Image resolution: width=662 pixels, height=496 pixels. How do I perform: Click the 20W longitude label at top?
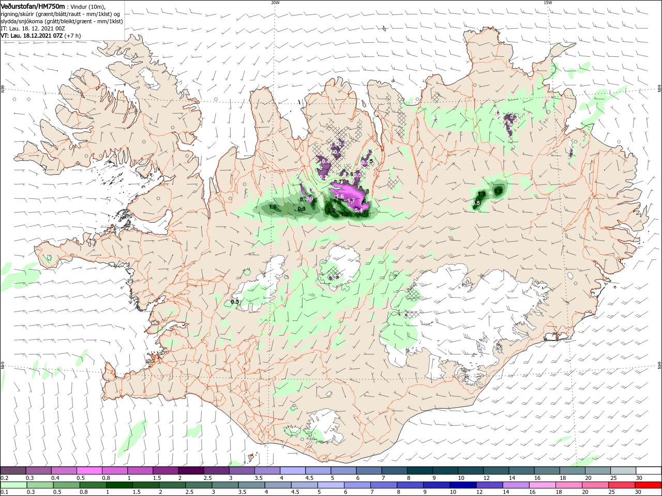click(275, 2)
